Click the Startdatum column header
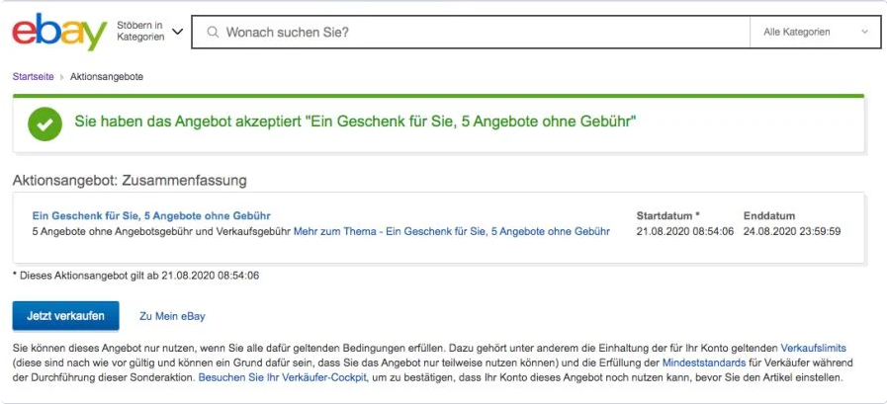The height and width of the screenshot is (404, 887). [x=667, y=215]
